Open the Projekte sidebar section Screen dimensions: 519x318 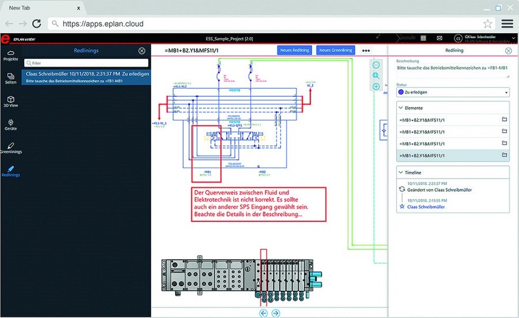[10, 55]
